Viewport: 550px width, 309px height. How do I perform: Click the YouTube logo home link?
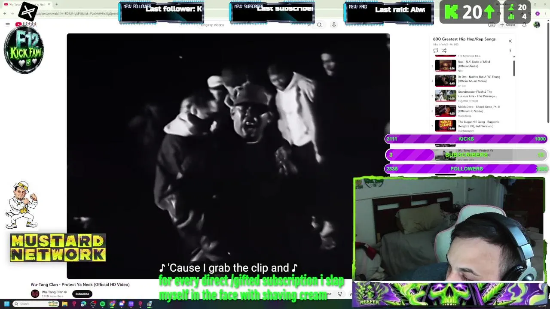coord(27,24)
